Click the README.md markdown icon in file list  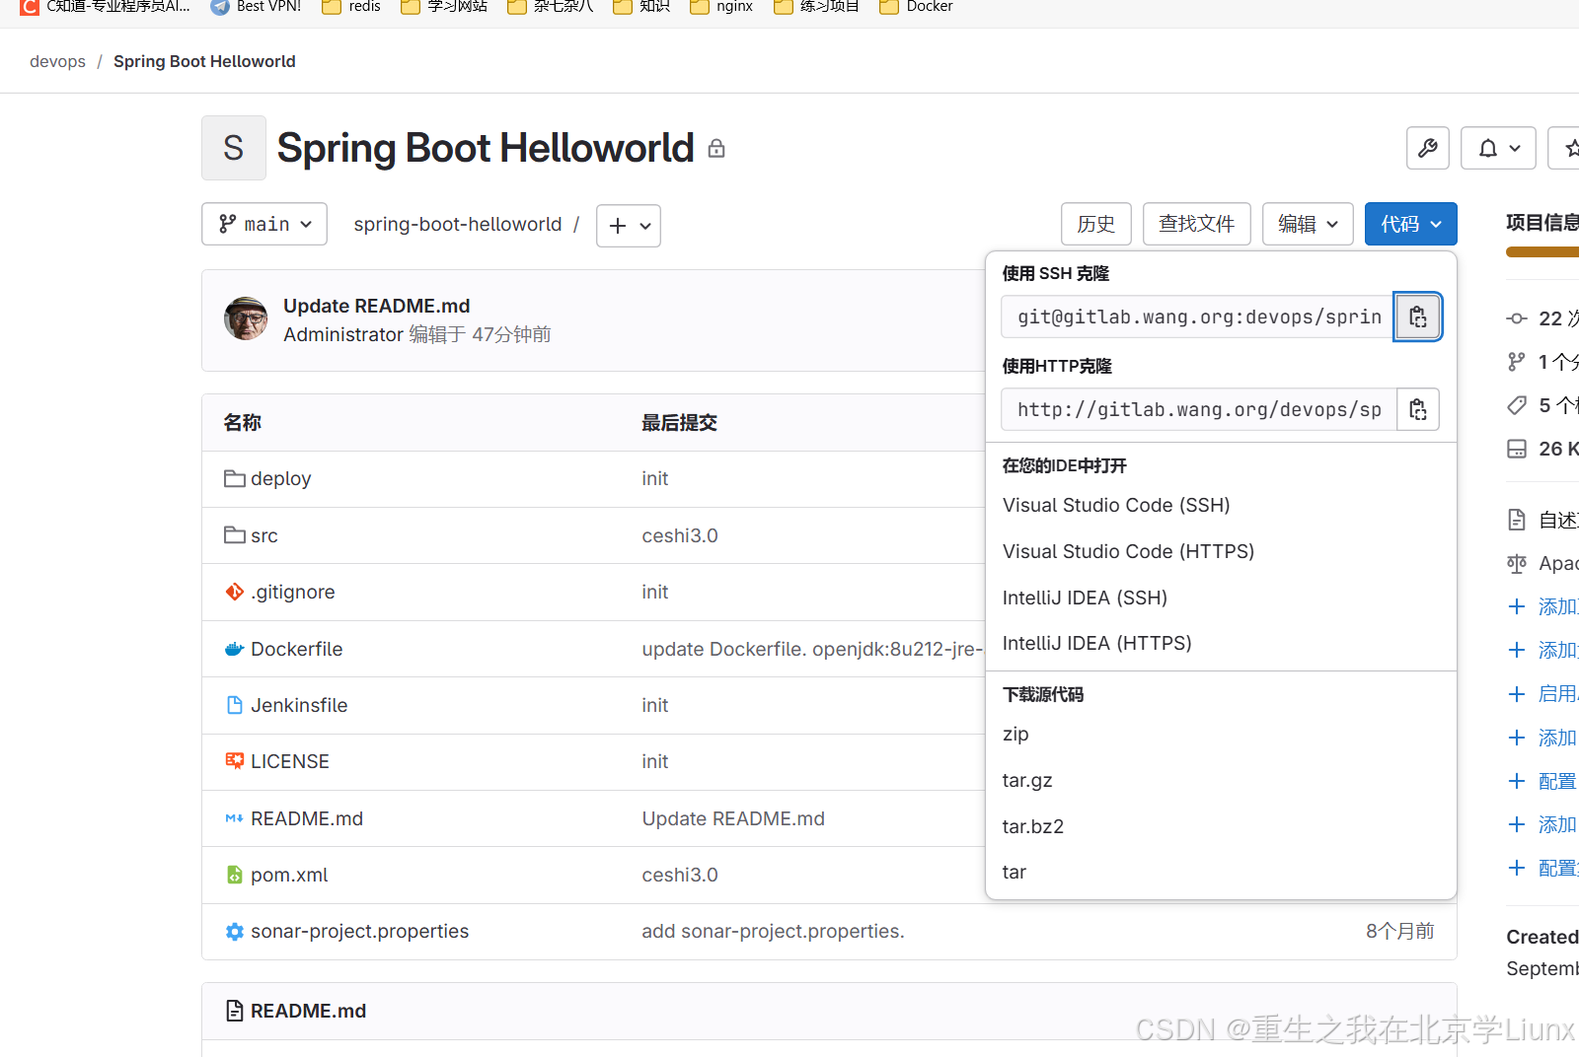pos(235,818)
